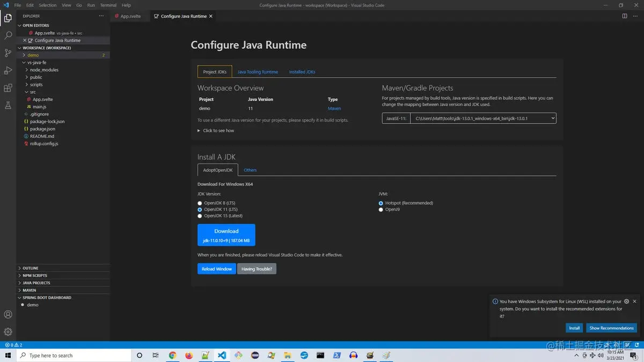Open the Terminal menu
Screen dimensions: 644x362
108,5
